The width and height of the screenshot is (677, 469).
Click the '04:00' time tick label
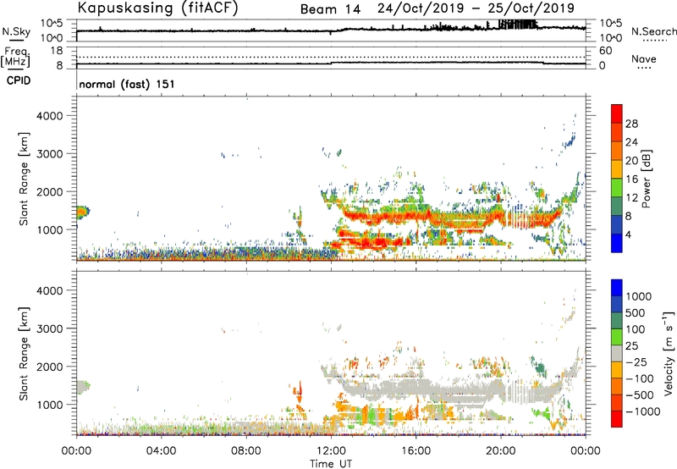coord(161,451)
